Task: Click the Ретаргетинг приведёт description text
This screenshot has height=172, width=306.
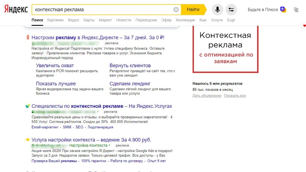Action: coord(142,73)
